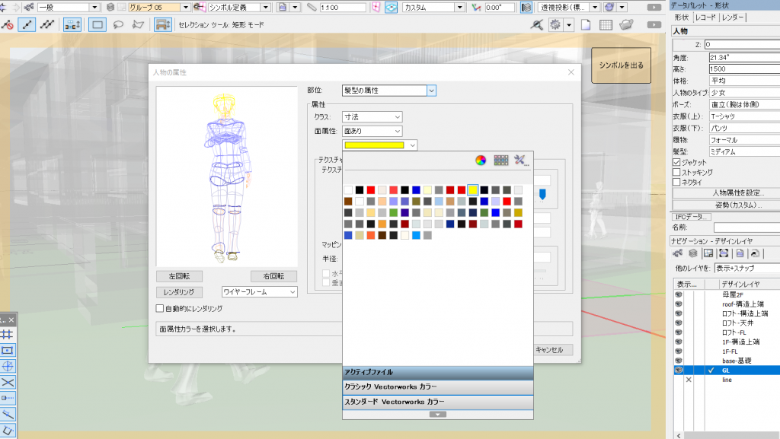
Task: Click the grid icon in top toolbar
Action: tap(606, 24)
